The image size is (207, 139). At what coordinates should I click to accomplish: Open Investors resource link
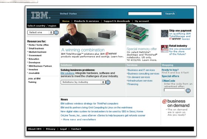tap(33, 69)
